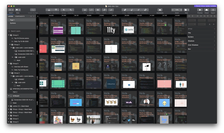
Task: Switch to the Components tab
Action: click(20, 17)
